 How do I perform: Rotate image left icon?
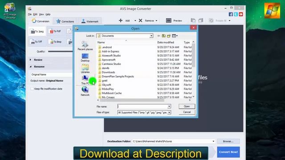[193, 20]
